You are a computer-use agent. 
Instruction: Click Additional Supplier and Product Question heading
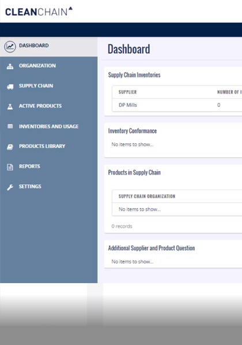pyautogui.click(x=152, y=248)
